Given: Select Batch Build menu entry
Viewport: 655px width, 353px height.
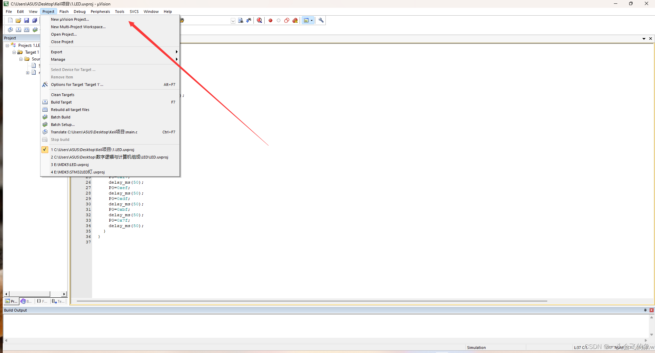Looking at the screenshot, I should pyautogui.click(x=110, y=117).
